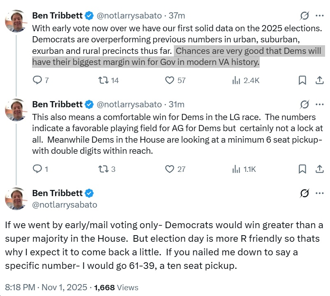Open more options menu on first tweet
This screenshot has width=330, height=296.
(x=319, y=16)
